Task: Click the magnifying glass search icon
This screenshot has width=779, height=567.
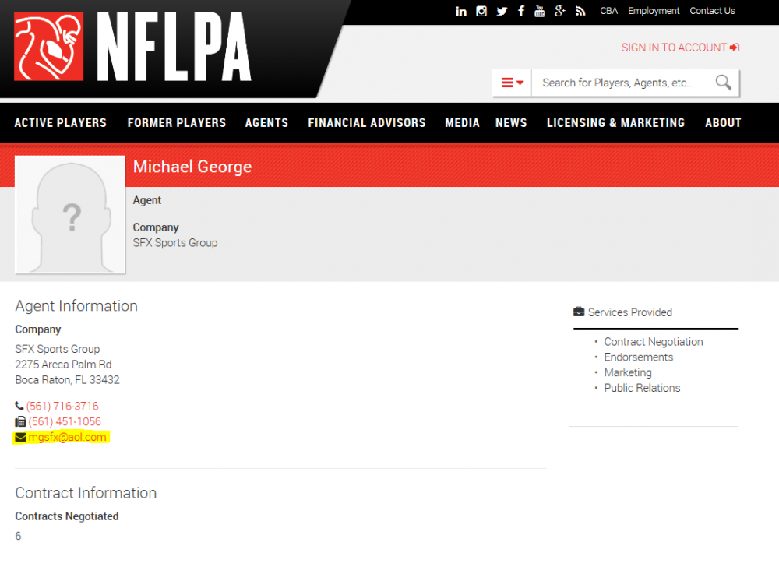Action: point(723,83)
